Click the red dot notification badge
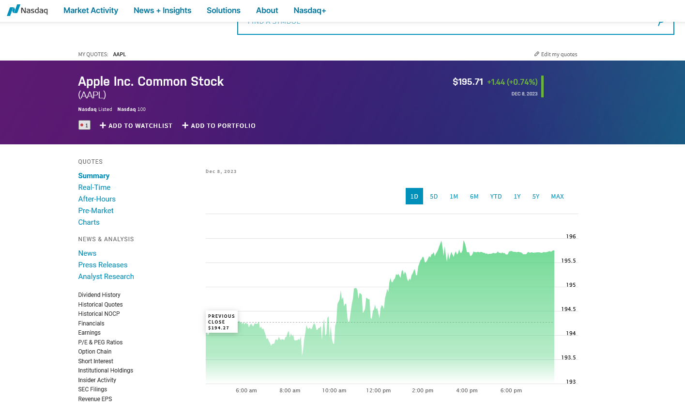The width and height of the screenshot is (685, 402). [x=84, y=125]
